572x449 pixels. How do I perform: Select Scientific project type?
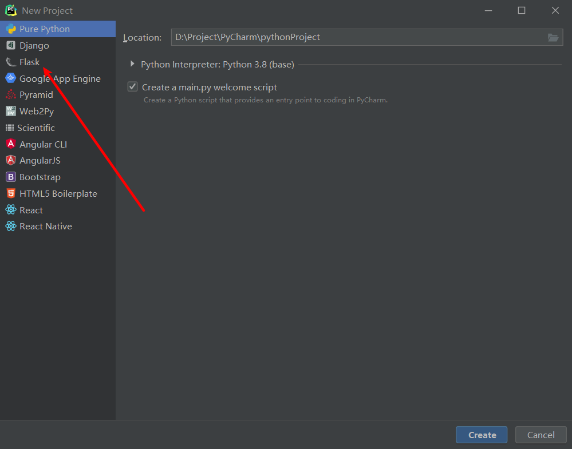58,128
